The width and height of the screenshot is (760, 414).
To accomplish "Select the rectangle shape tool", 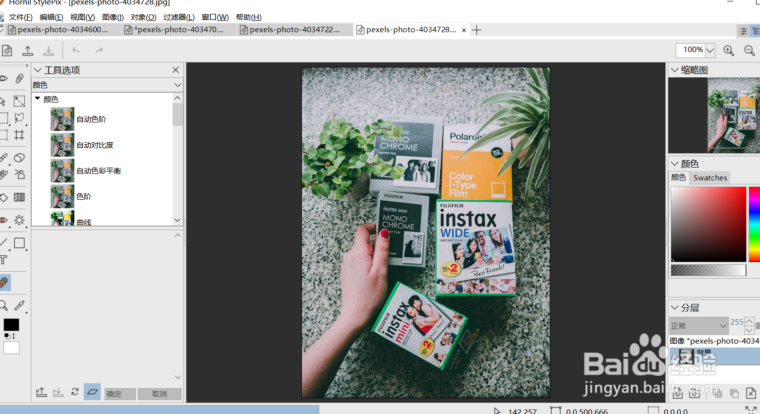I will (19, 243).
